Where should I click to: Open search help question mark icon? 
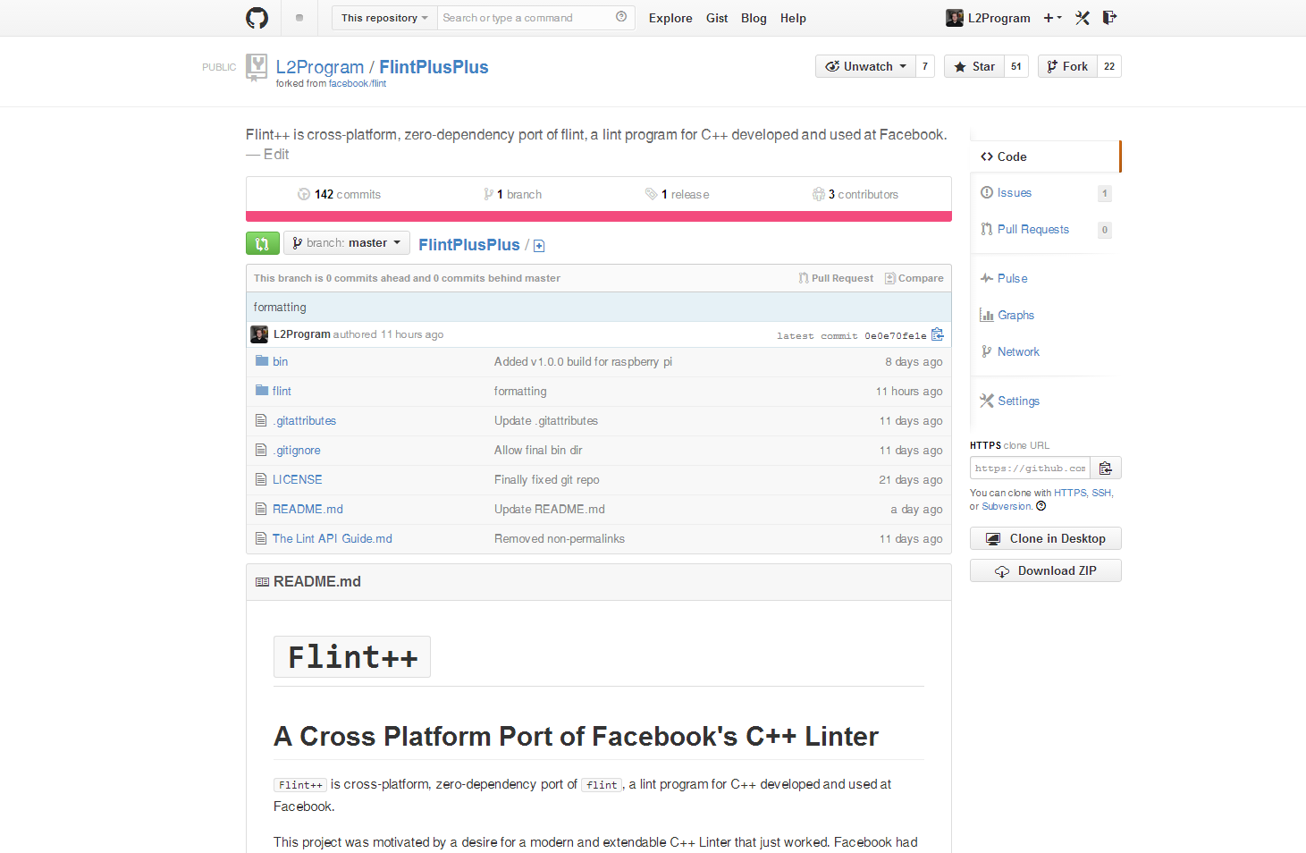(x=621, y=17)
